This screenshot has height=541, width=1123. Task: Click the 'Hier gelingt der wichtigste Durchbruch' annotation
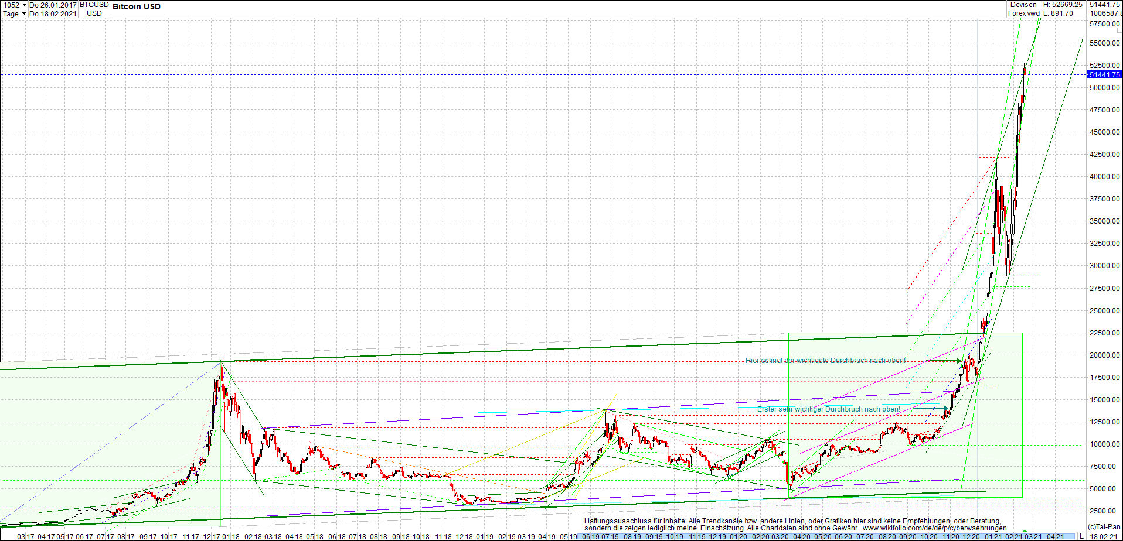825,361
